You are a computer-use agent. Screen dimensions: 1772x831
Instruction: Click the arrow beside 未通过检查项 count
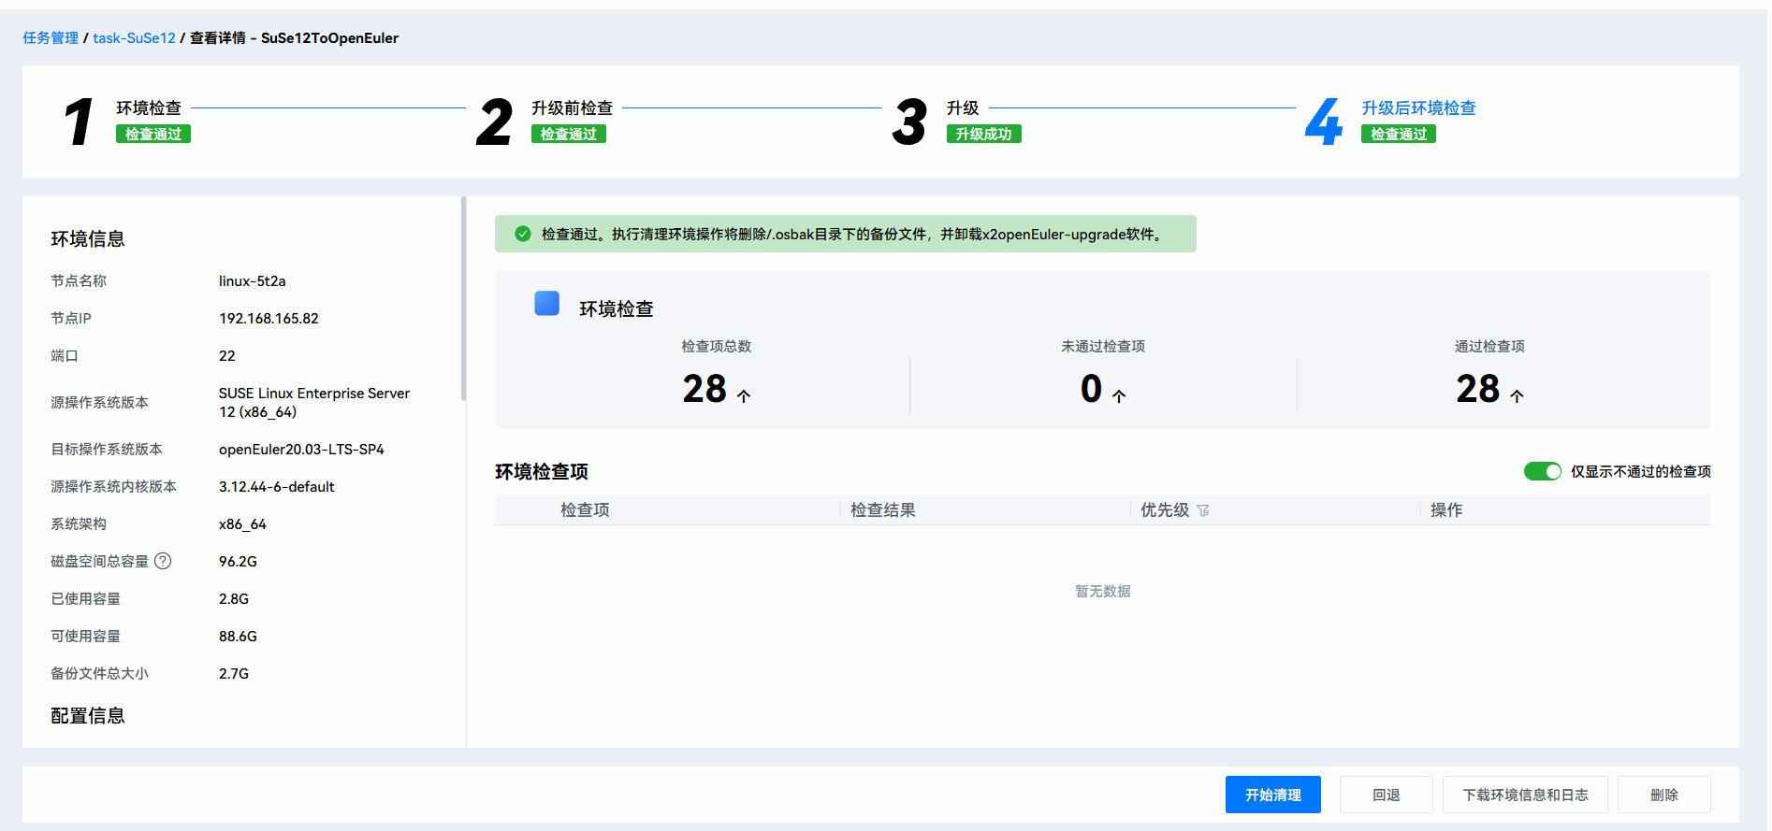tap(1119, 396)
